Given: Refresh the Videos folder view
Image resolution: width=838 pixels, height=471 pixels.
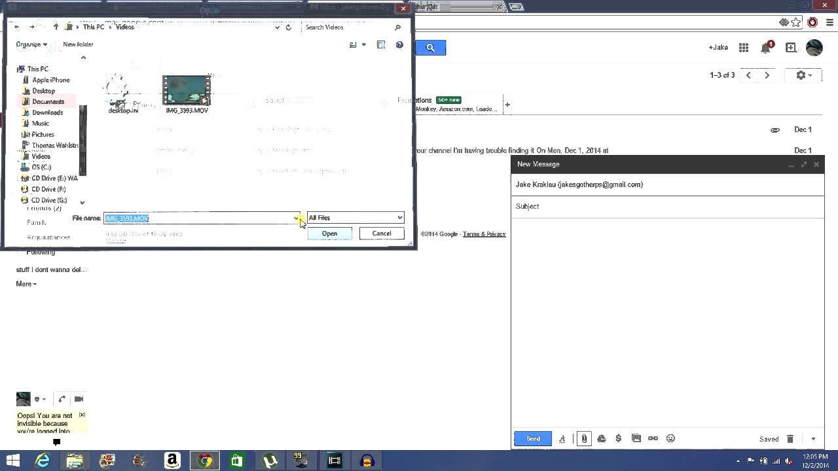Looking at the screenshot, I should point(288,27).
